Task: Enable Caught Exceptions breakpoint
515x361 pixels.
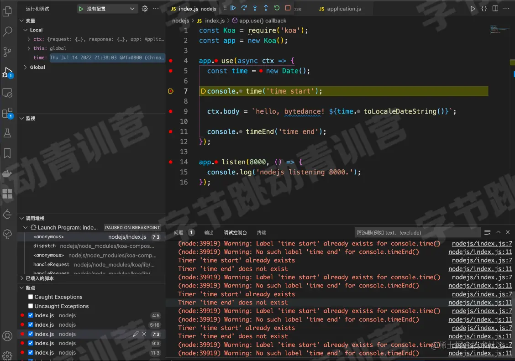Action: coord(31,297)
